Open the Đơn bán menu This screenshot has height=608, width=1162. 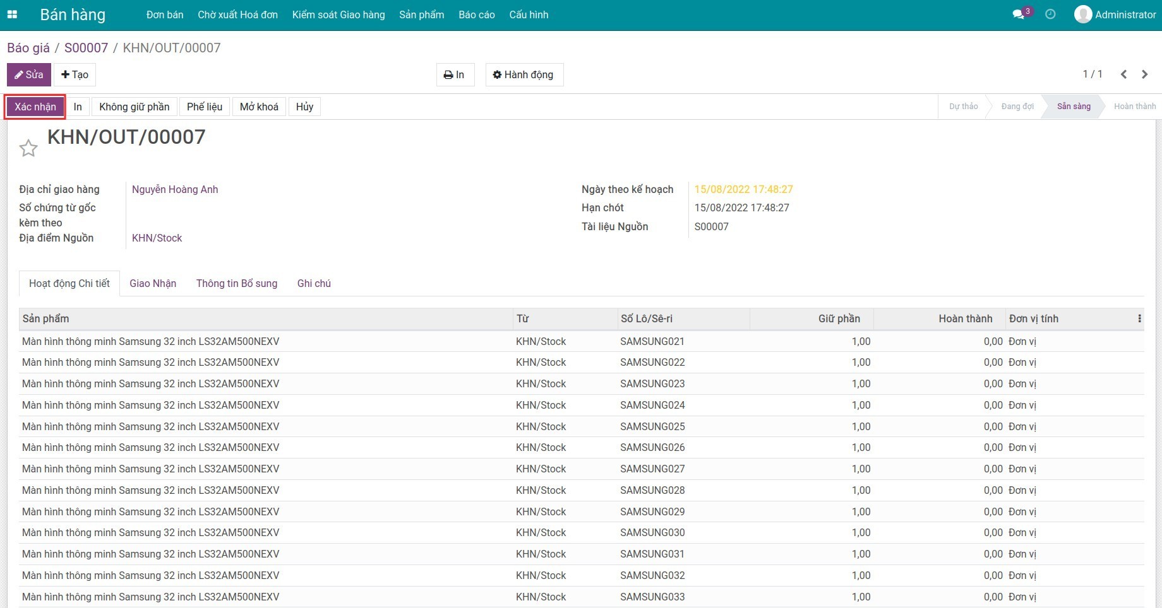pyautogui.click(x=165, y=15)
